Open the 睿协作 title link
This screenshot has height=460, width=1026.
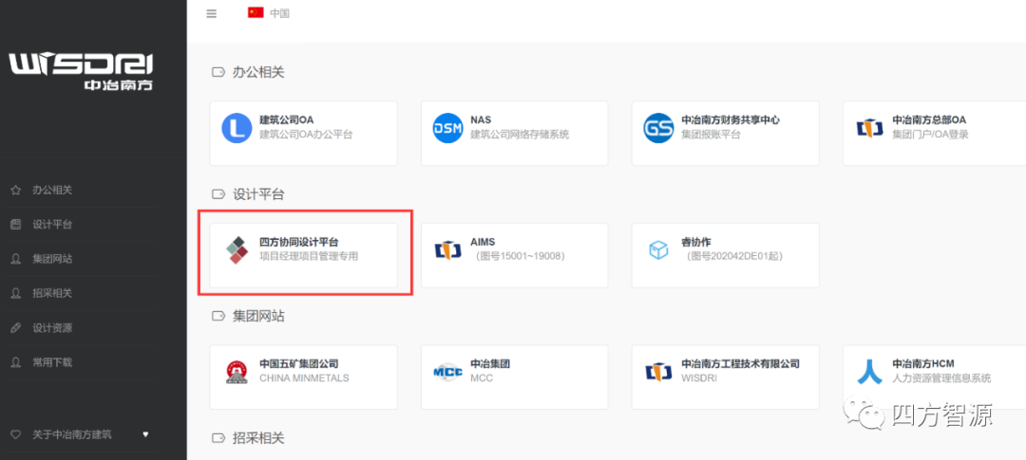pos(696,243)
